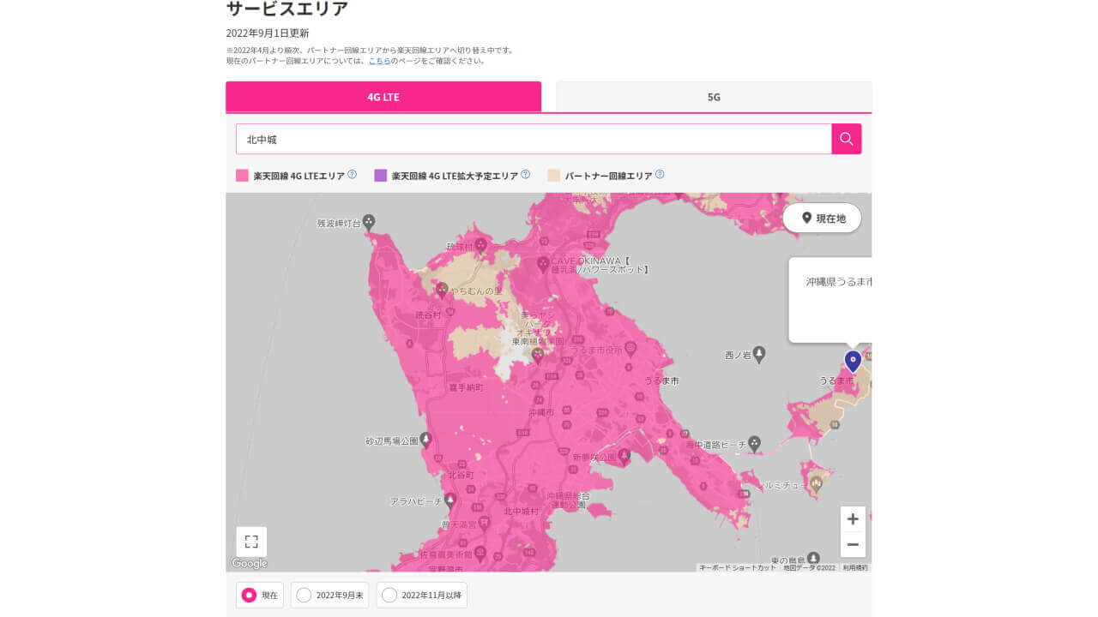The height and width of the screenshot is (617, 1098).
Task: Click the search field containing 北中城
Action: (x=532, y=138)
